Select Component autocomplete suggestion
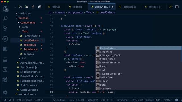This screenshot has width=182, height=102. (x=138, y=52)
